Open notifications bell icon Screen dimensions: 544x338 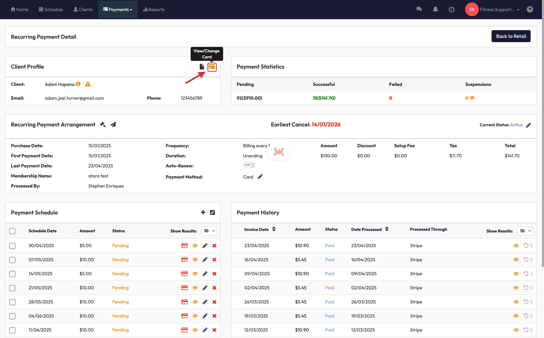(x=435, y=10)
